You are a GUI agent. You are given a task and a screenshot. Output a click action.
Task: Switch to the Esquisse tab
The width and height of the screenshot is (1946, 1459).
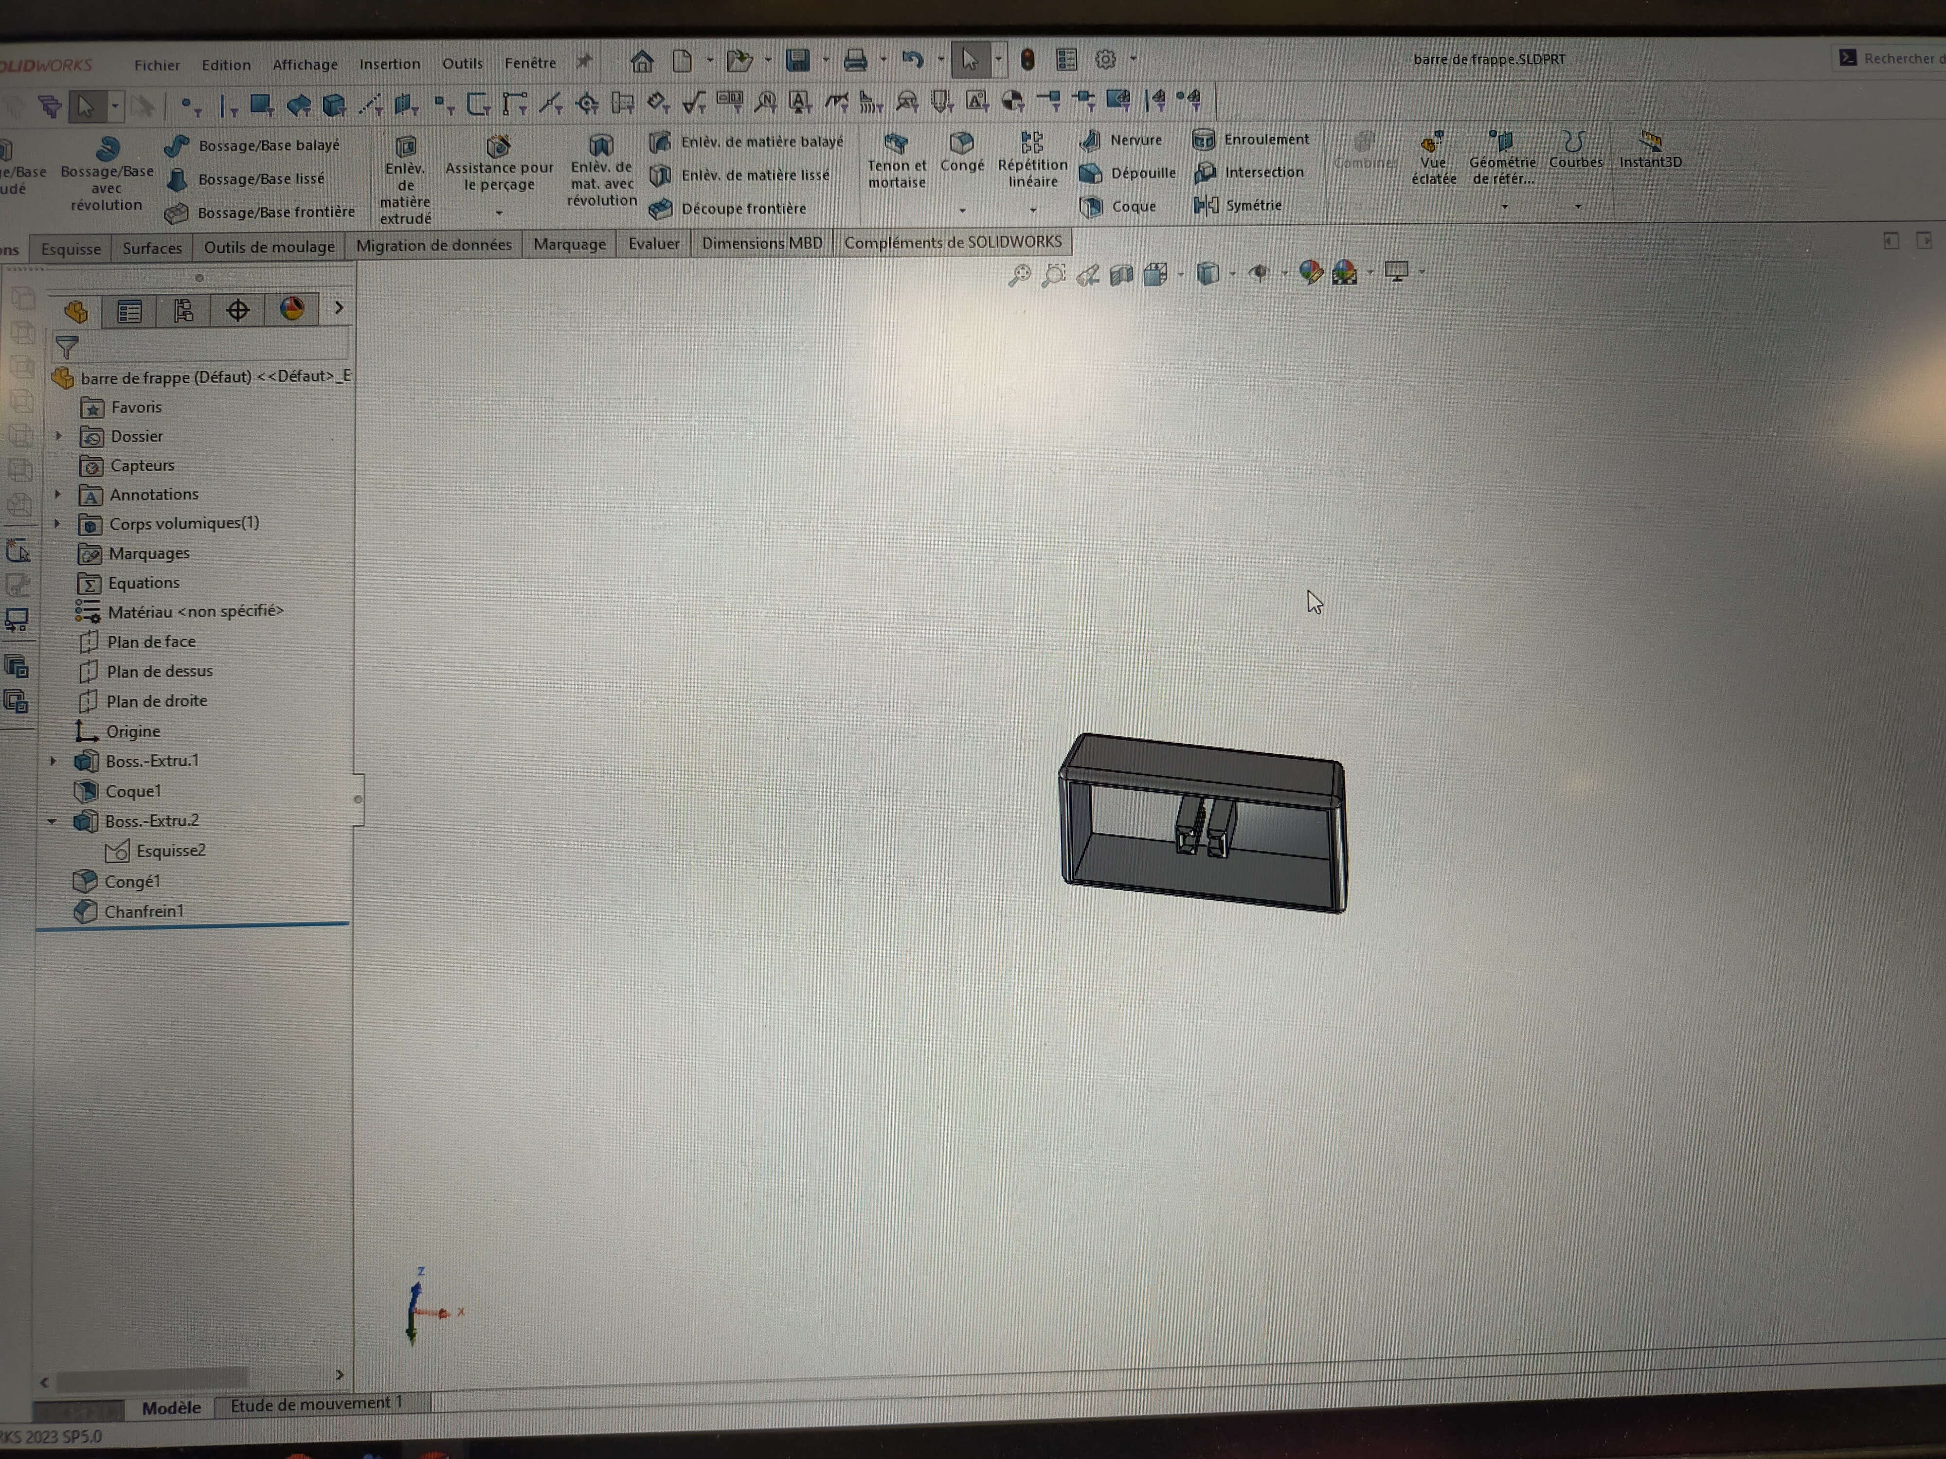point(71,249)
